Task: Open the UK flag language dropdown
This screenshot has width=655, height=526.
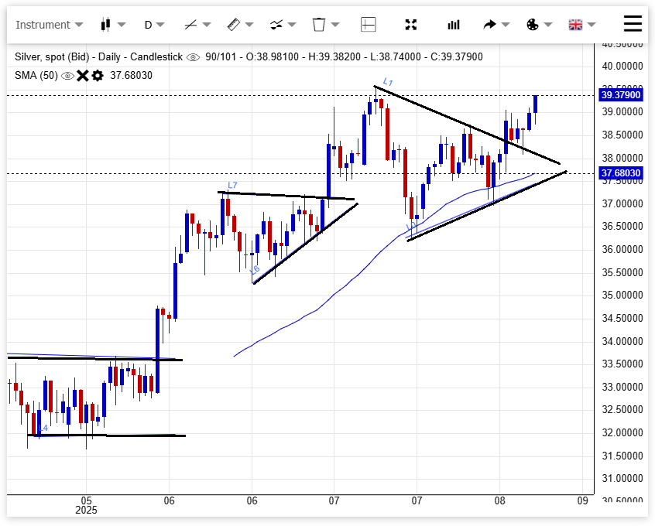Action: click(581, 25)
